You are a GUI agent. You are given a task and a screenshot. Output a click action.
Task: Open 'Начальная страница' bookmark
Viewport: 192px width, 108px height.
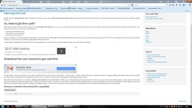[21, 8]
